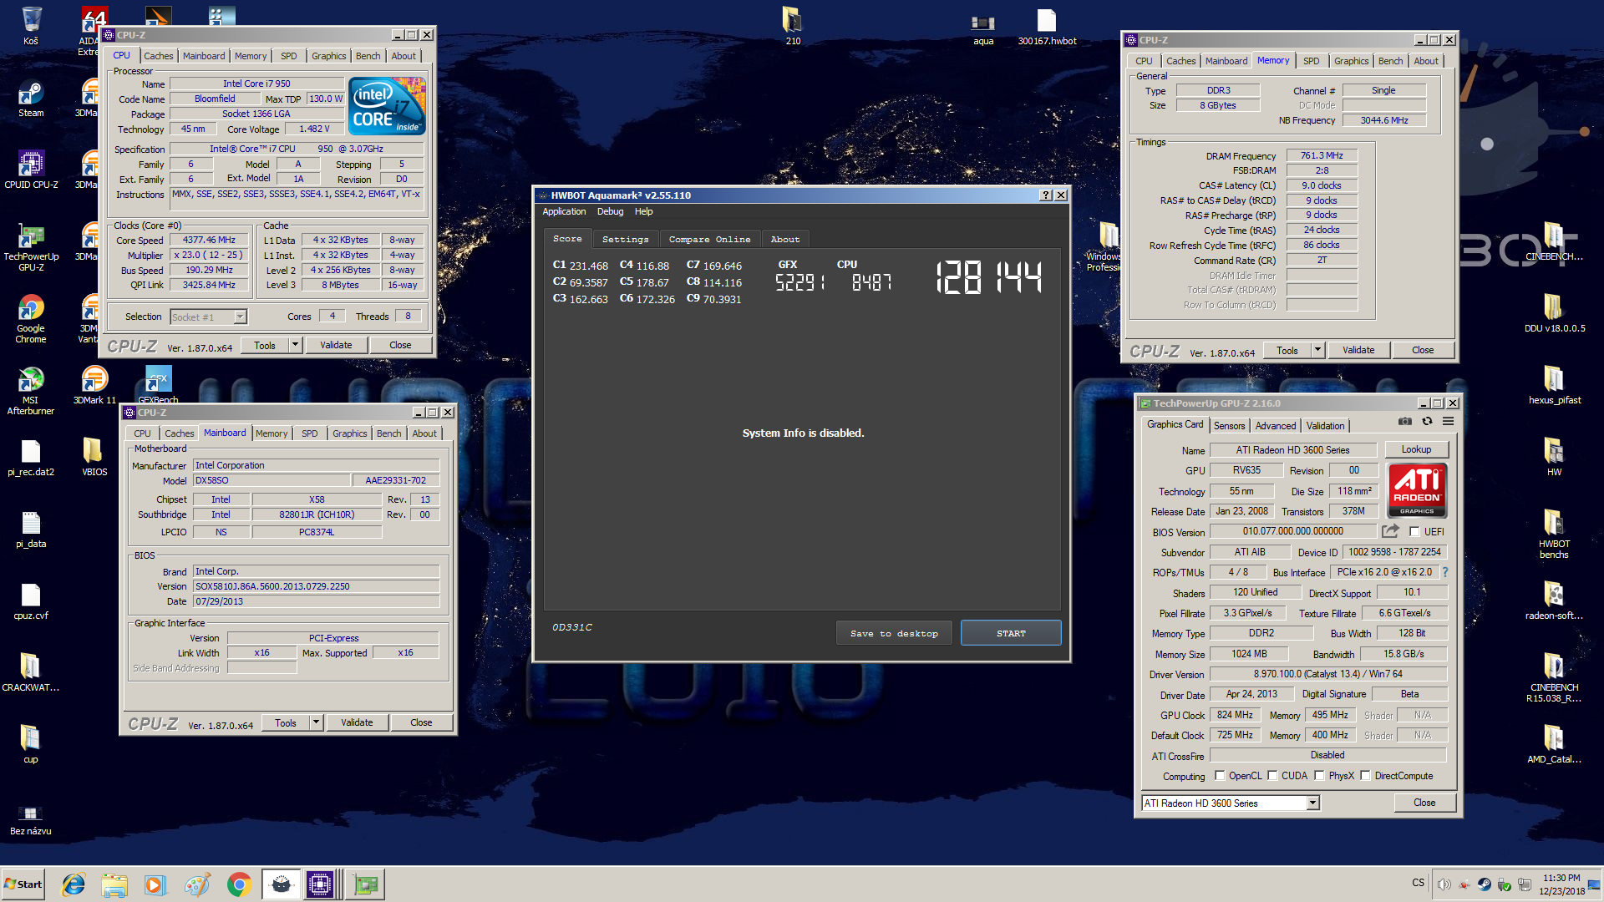Open the HWBOT benchs folder icon

pos(1554,535)
